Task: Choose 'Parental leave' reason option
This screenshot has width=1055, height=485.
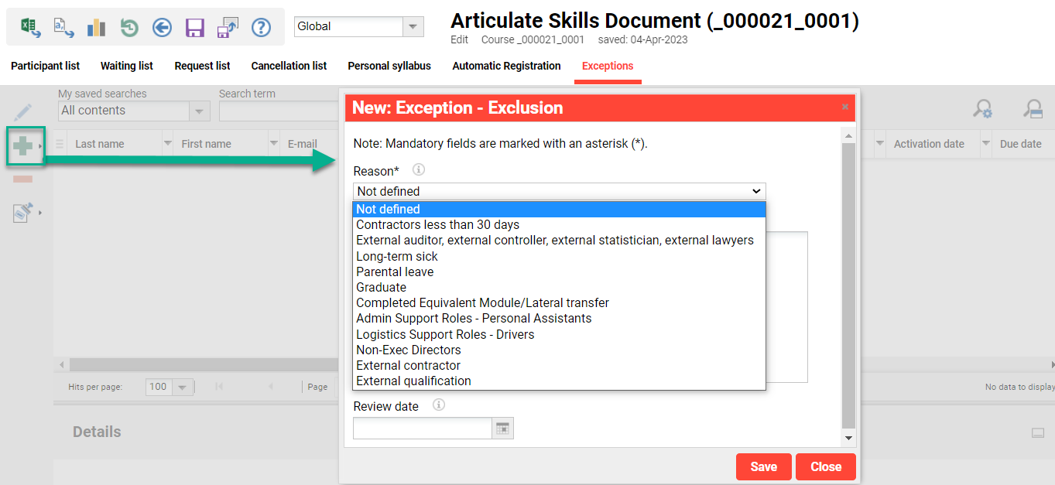Action: click(395, 272)
